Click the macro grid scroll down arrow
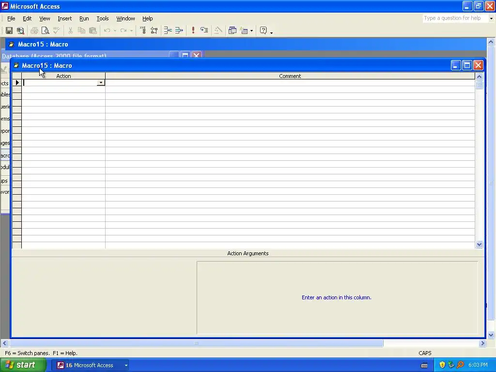The height and width of the screenshot is (372, 496). (479, 244)
